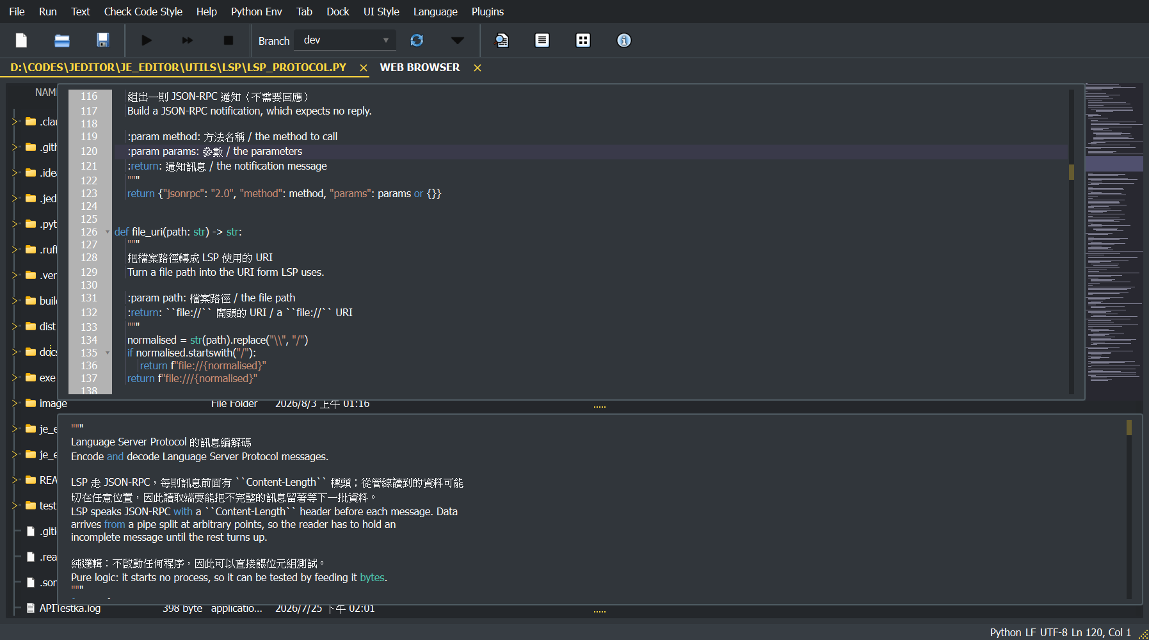Screen dimensions: 1149x640
Task: Close the LSP_PROTOCOL.PY tab
Action: tap(364, 68)
